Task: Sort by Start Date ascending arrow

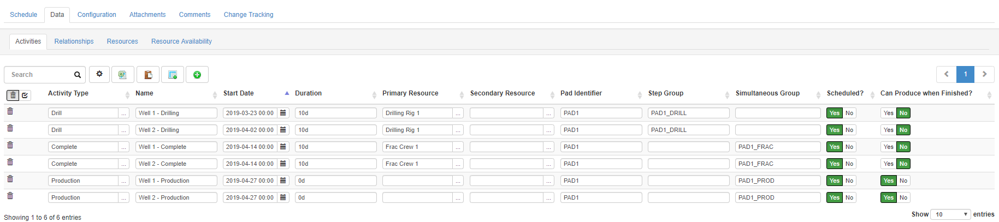Action: coord(287,93)
